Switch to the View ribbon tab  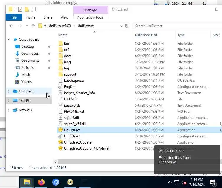(64, 17)
